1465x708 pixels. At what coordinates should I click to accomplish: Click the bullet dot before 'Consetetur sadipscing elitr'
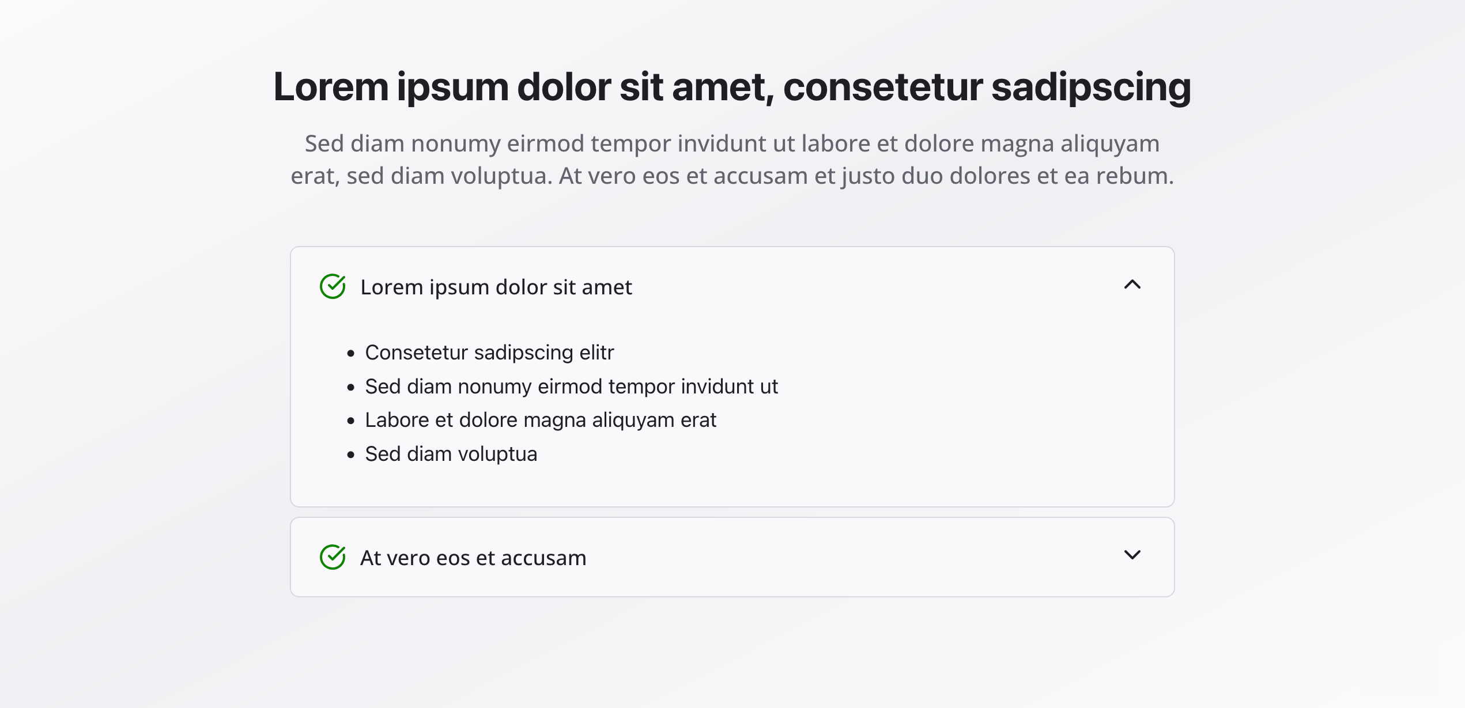click(350, 354)
